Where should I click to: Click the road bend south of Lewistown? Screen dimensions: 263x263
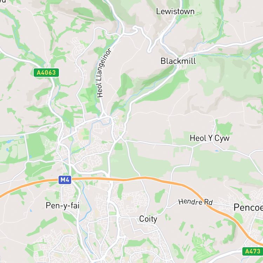(149, 51)
